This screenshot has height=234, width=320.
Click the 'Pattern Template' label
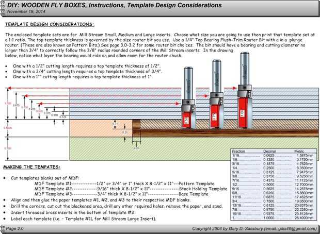click(197, 183)
